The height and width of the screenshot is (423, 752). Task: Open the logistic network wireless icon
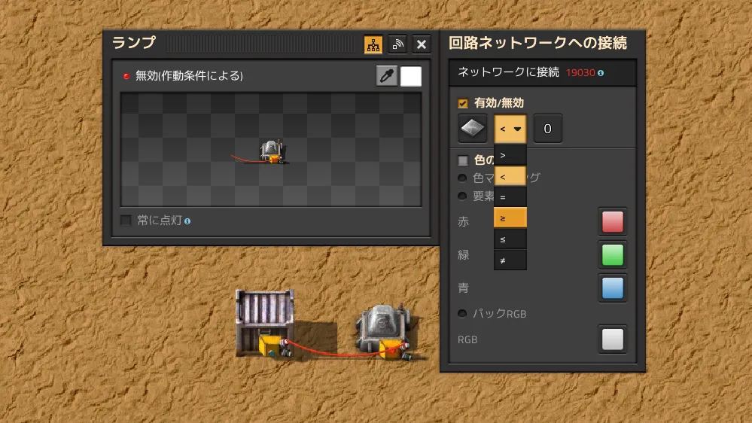point(397,44)
